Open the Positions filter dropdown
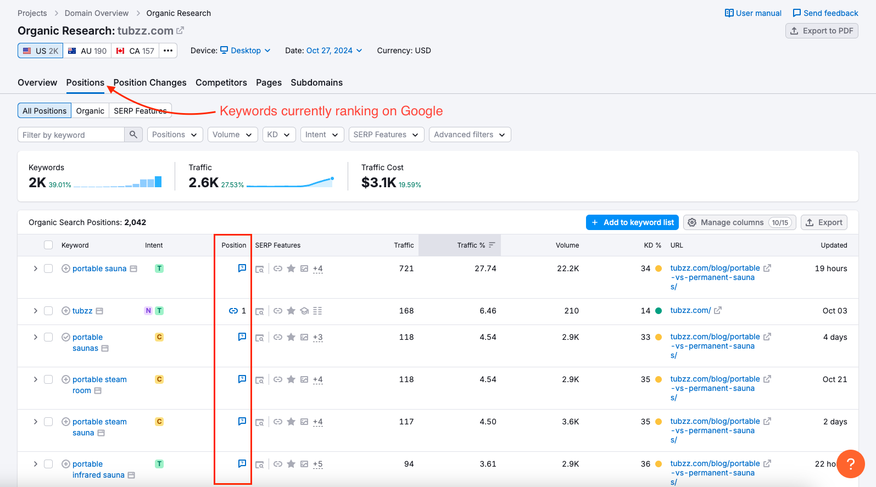Screen dimensions: 876x487 pyautogui.click(x=175, y=135)
